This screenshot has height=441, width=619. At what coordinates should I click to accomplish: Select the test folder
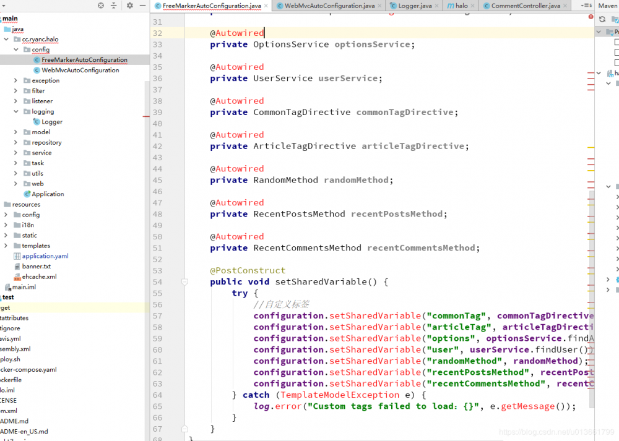coord(8,297)
